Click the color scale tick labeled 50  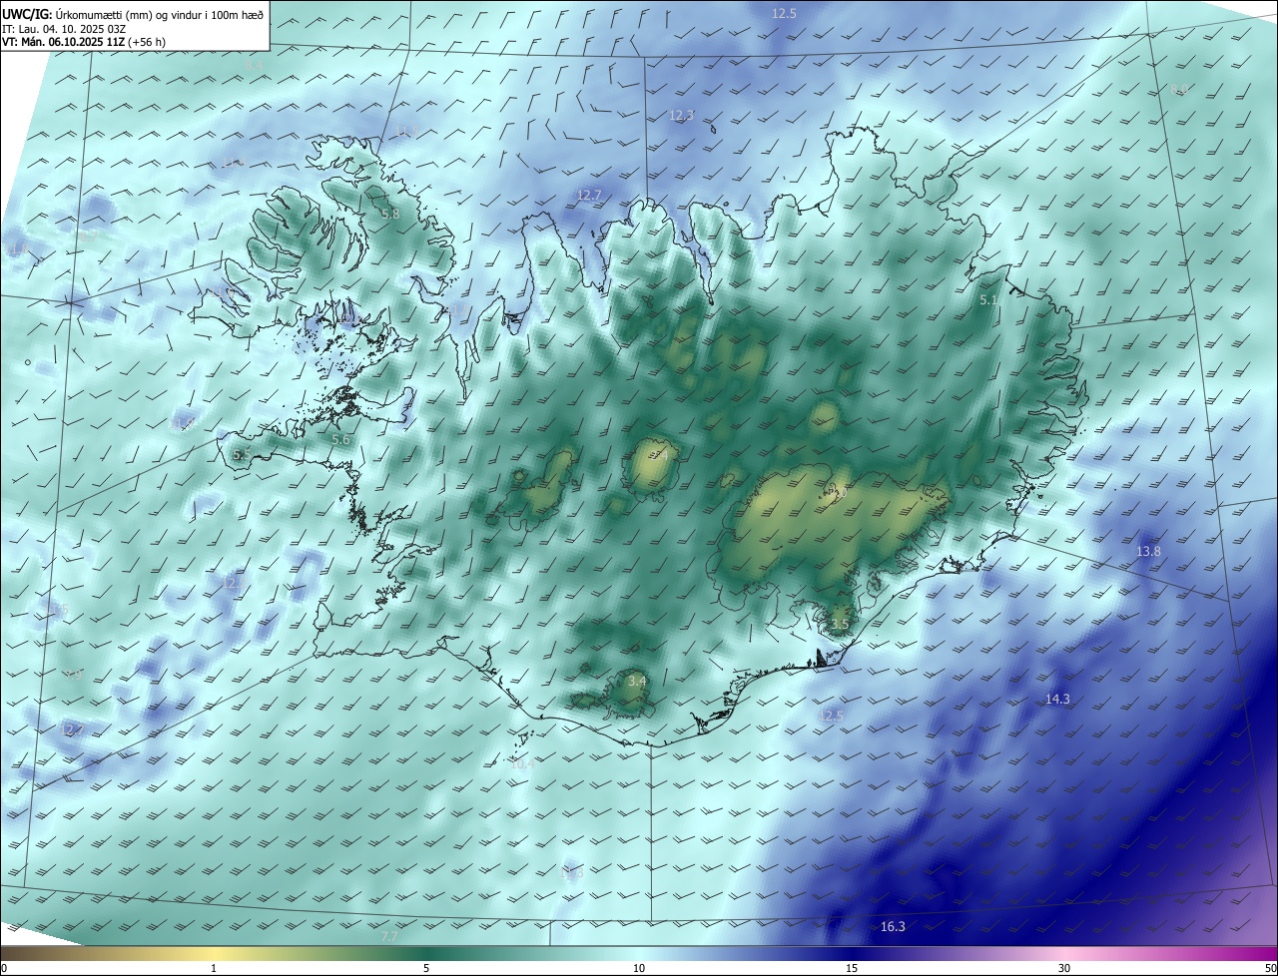tap(1270, 968)
